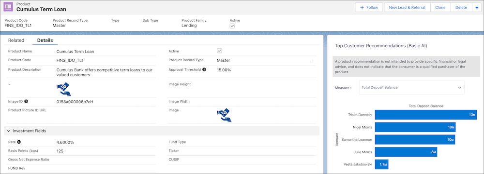Image resolution: width=484 pixels, height=174 pixels.
Task: Click the Top Customer Recommendations heading
Action: (x=381, y=45)
